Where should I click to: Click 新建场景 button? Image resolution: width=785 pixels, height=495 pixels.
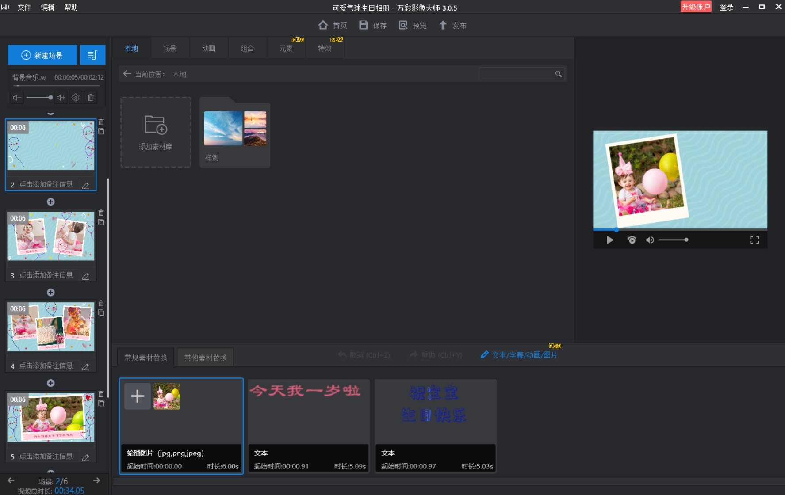tap(42, 55)
